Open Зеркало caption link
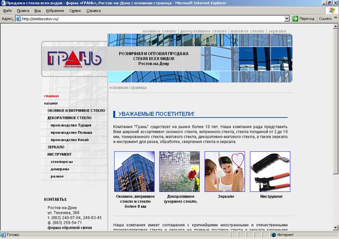 pyautogui.click(x=226, y=197)
